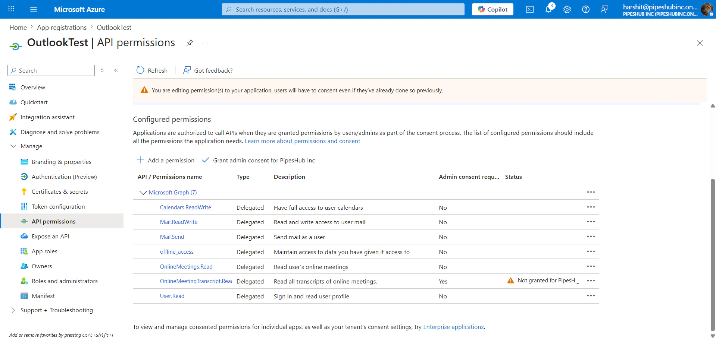Collapse the left navigation sidebar

click(x=116, y=70)
